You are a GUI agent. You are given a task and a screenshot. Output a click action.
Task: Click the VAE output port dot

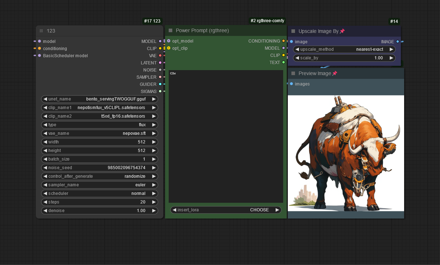coord(160,55)
